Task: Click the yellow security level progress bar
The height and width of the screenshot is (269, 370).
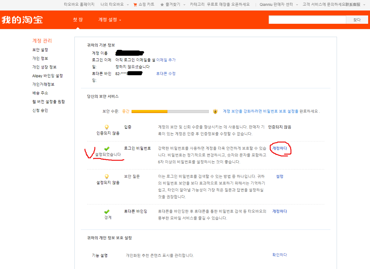Action: click(x=149, y=111)
